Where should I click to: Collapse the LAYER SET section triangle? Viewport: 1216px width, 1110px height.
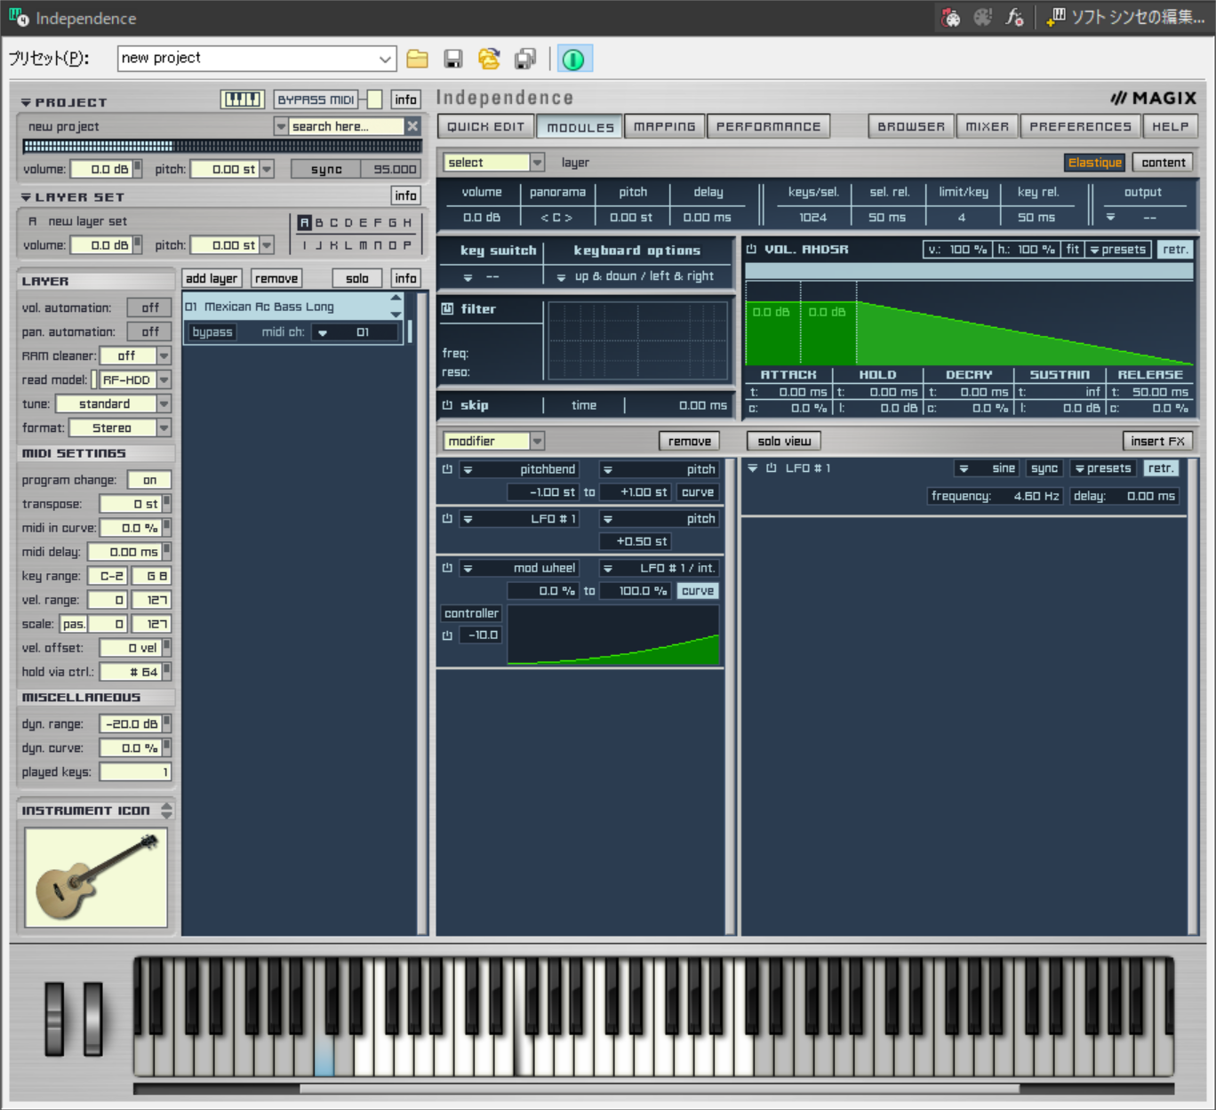(26, 197)
